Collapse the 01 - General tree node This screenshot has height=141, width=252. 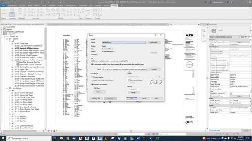[7, 39]
